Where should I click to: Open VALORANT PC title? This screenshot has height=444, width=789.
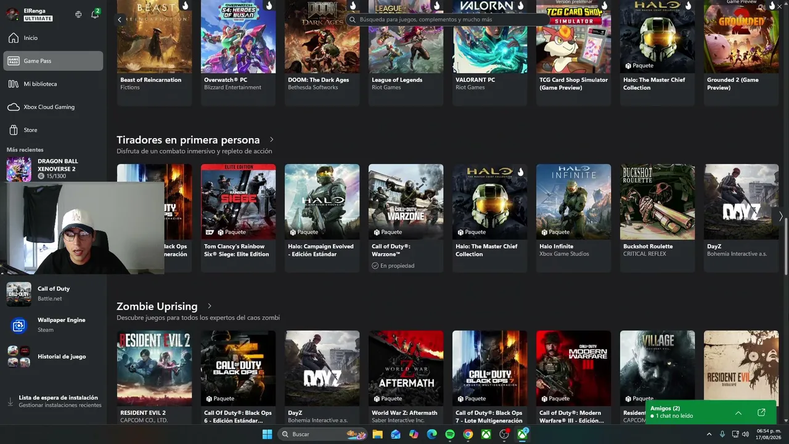[475, 80]
